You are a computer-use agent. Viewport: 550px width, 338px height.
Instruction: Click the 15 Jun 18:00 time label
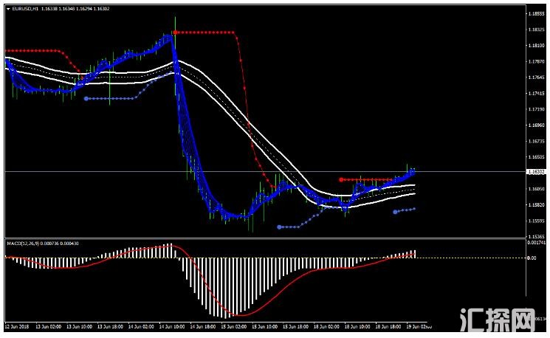pos(295,326)
